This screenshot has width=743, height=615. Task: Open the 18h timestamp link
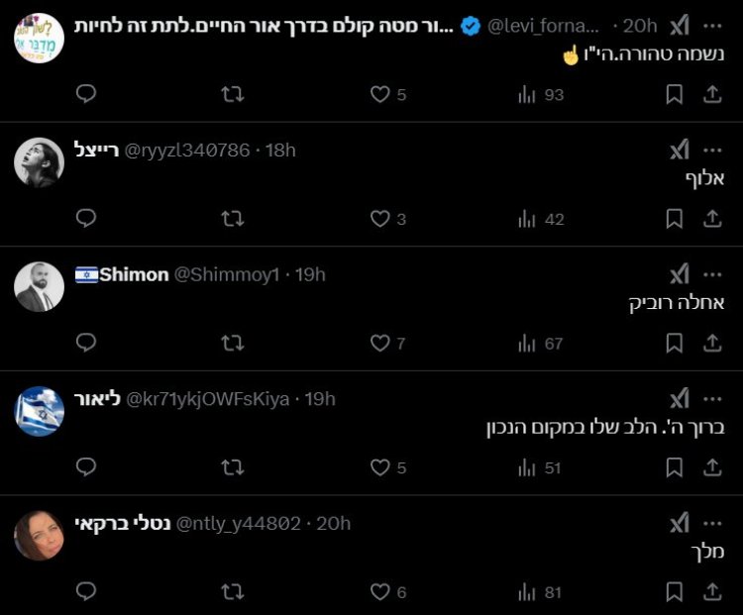(281, 150)
